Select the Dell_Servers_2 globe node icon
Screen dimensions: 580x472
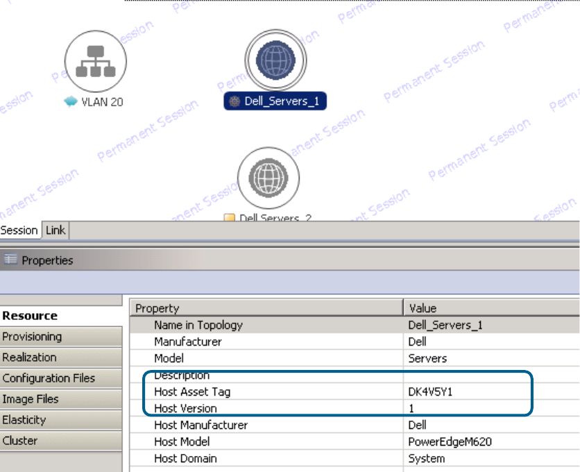(x=268, y=178)
